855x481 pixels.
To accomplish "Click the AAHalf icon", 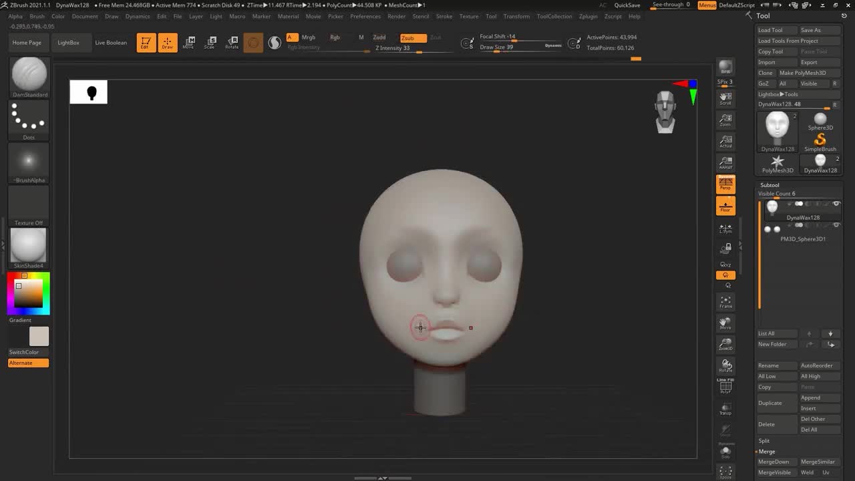I will pyautogui.click(x=725, y=163).
